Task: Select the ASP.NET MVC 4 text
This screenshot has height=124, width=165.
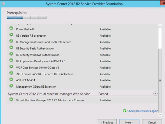Action: pos(26,80)
